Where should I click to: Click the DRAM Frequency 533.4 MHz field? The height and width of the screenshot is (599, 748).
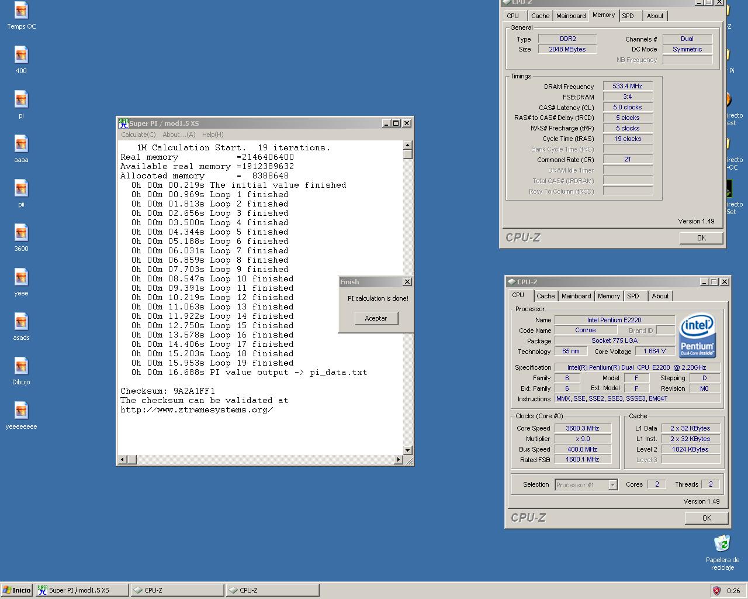click(x=628, y=86)
